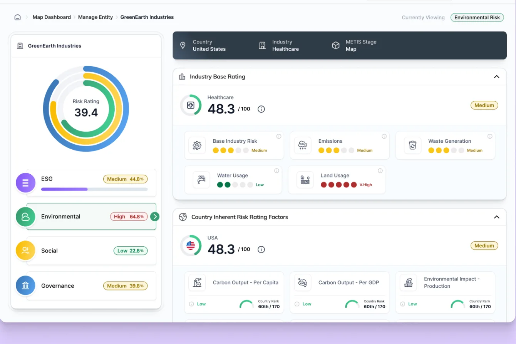The height and width of the screenshot is (344, 516).
Task: Click the Medium badge in Industry Base Rating
Action: (484, 105)
